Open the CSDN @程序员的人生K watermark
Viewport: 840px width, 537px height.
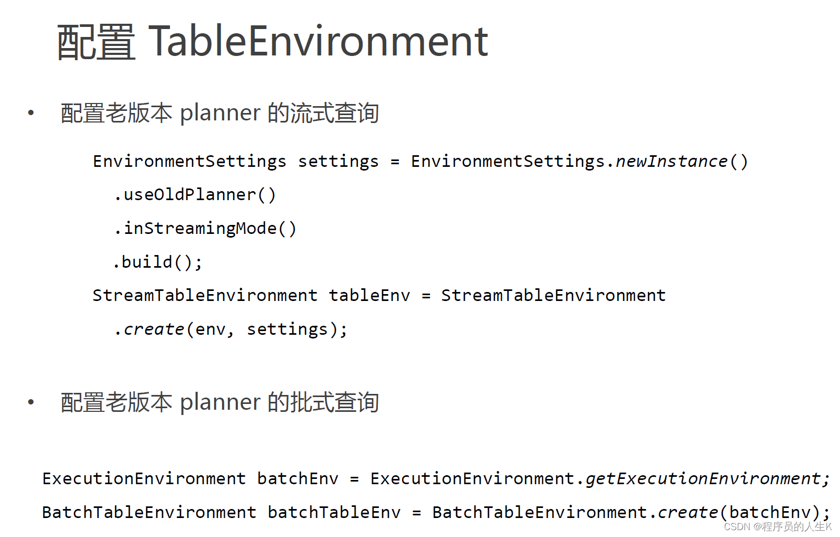[x=777, y=526]
